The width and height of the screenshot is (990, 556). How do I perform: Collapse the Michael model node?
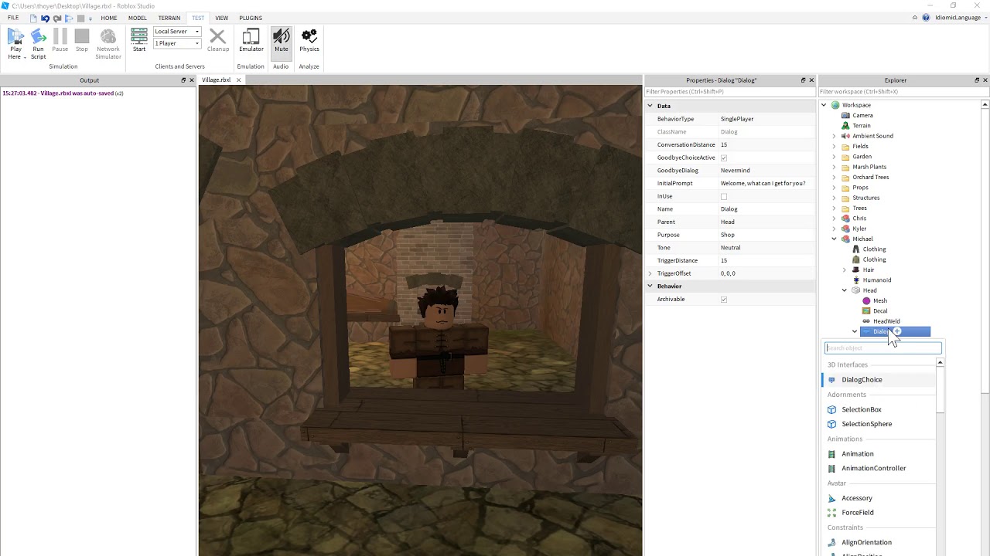tap(834, 239)
